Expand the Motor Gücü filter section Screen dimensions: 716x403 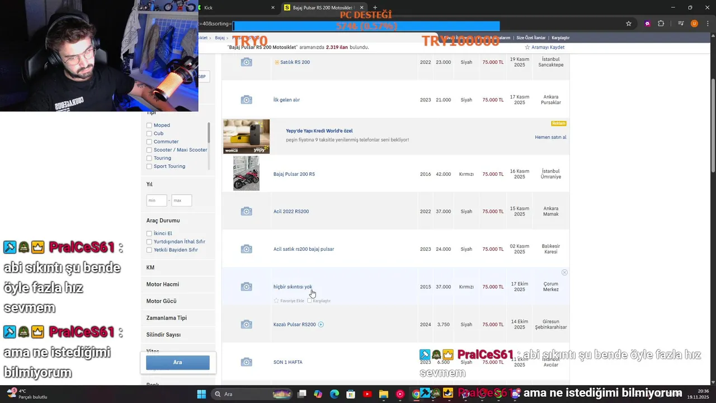(x=178, y=301)
